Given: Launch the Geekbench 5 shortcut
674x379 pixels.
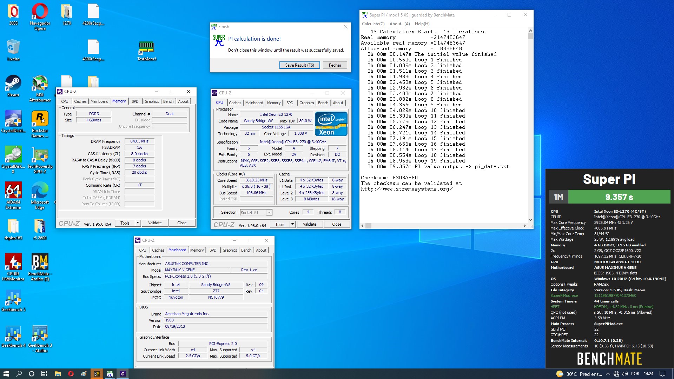Looking at the screenshot, I should pyautogui.click(x=13, y=301).
